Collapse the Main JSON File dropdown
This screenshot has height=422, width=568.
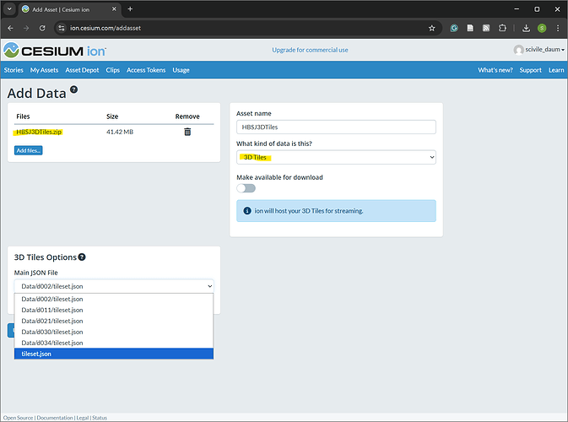click(114, 286)
